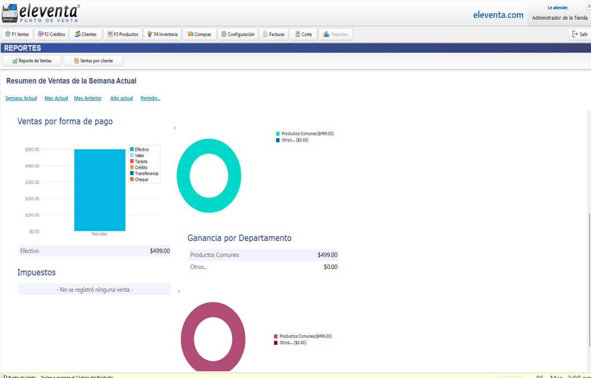View Mes Anterior sales summary
This screenshot has width=591, height=378.
[x=88, y=98]
